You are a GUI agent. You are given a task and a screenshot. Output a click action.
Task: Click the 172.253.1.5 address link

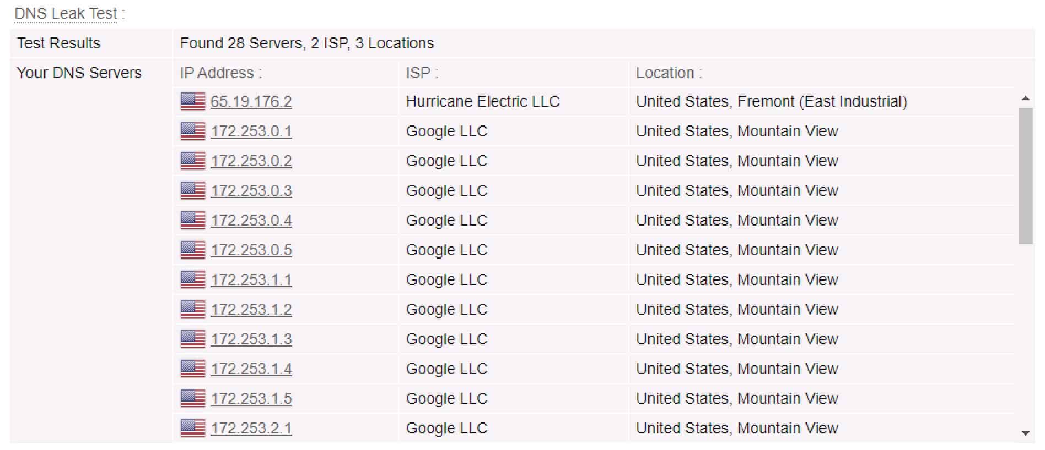(x=251, y=399)
